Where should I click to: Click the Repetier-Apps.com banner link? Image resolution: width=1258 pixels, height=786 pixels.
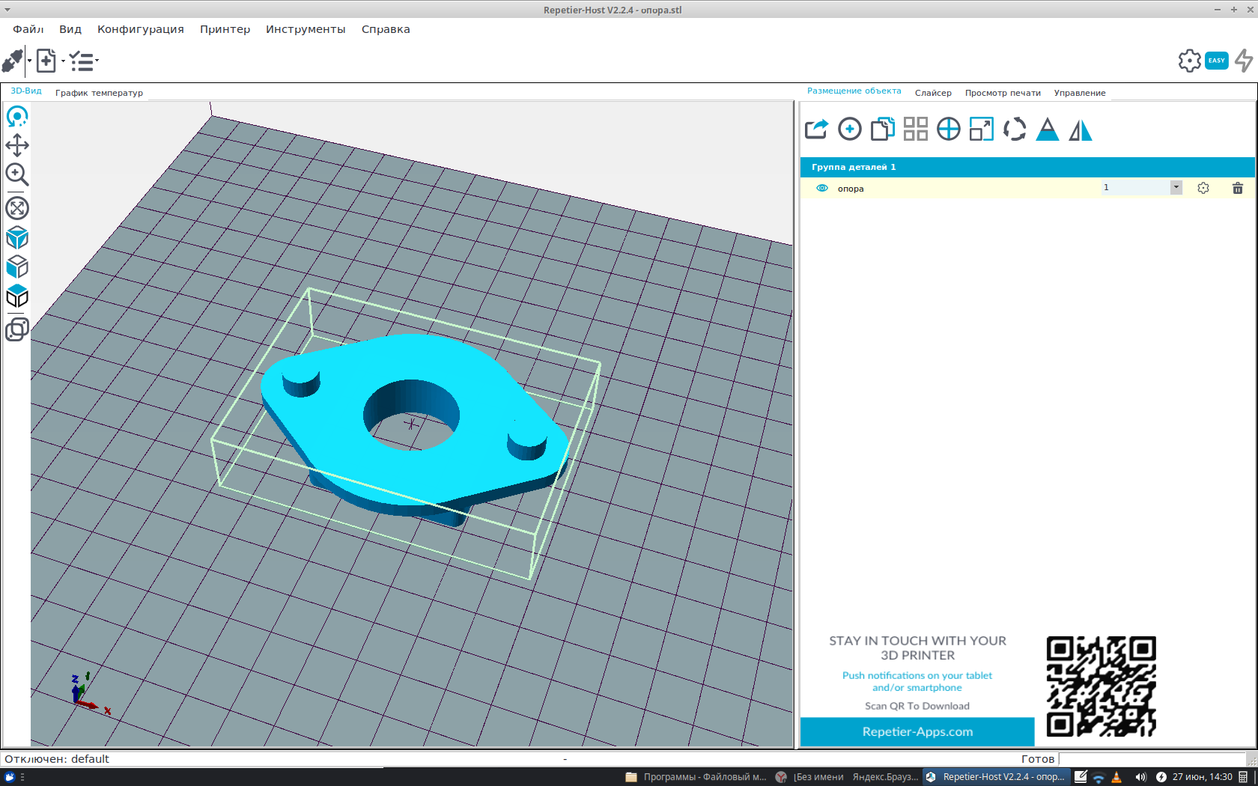[917, 731]
